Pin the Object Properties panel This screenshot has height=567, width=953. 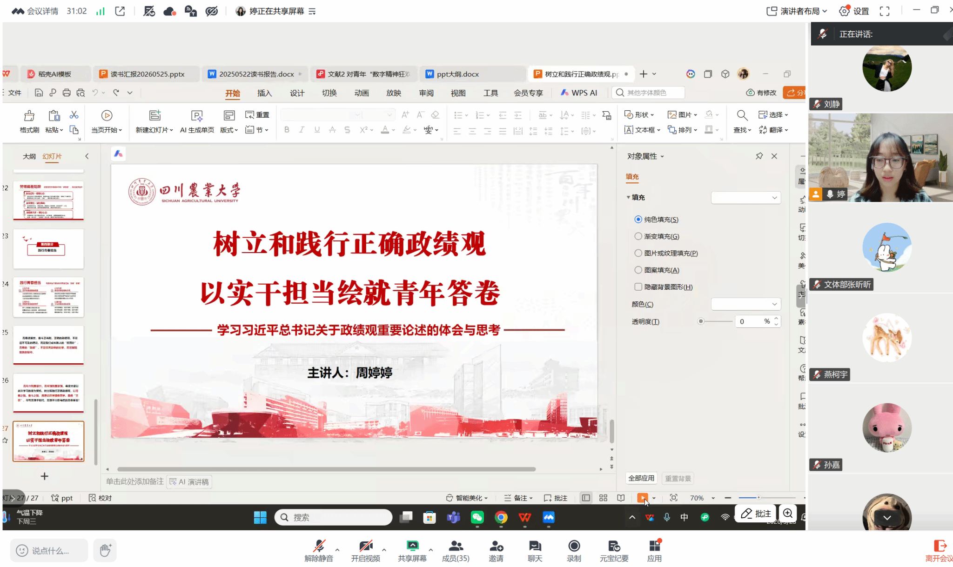pyautogui.click(x=759, y=156)
